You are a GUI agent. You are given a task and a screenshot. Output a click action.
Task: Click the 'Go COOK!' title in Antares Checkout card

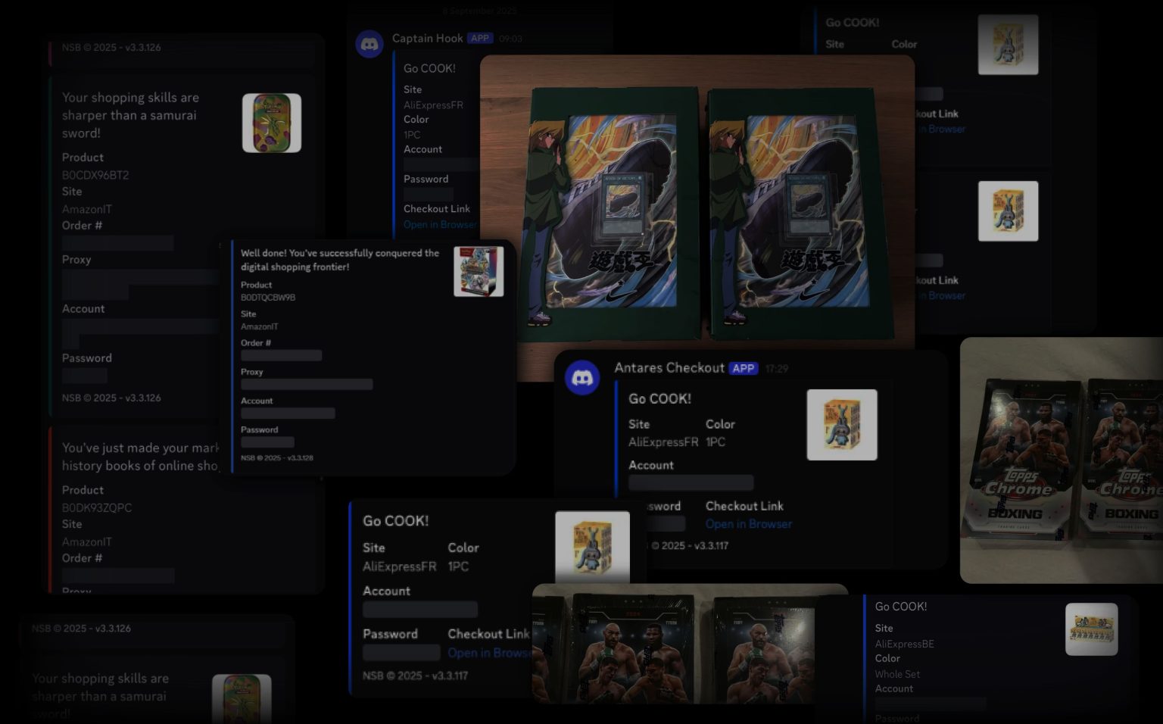pos(659,398)
